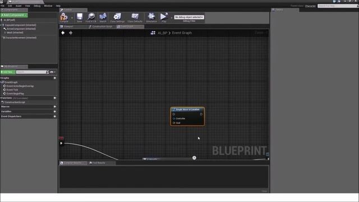Click the My Blueprint search magnifier icon
Screen dimensions: 359x202
click(47, 72)
